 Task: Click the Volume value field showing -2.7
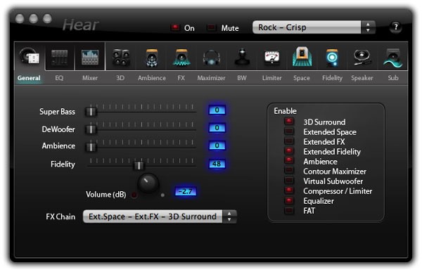186,192
